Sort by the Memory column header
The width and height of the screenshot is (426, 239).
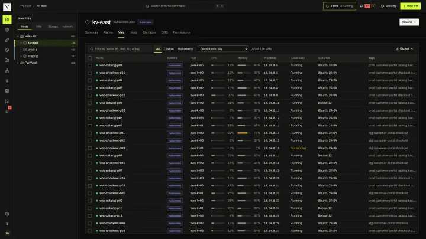[x=243, y=58]
